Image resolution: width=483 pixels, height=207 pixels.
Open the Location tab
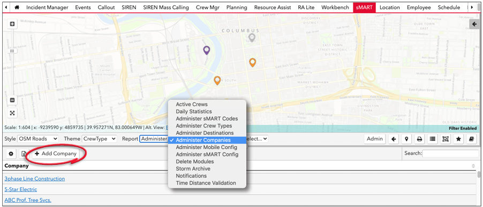390,7
